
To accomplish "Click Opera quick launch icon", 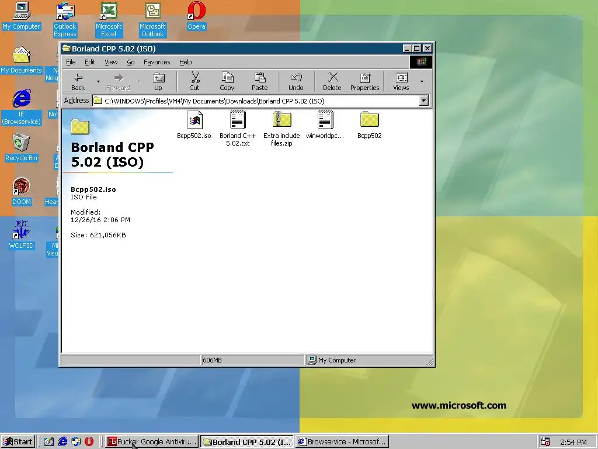I will tap(89, 442).
